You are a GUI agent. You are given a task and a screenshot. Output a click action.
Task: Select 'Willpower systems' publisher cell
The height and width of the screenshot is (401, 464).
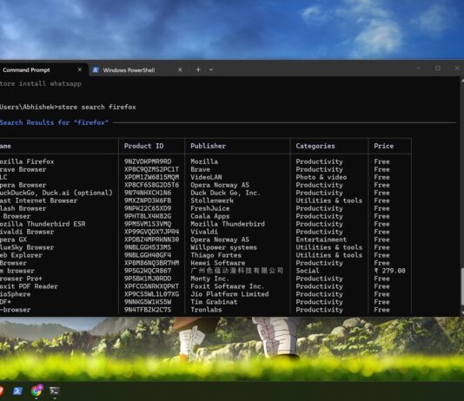click(223, 247)
